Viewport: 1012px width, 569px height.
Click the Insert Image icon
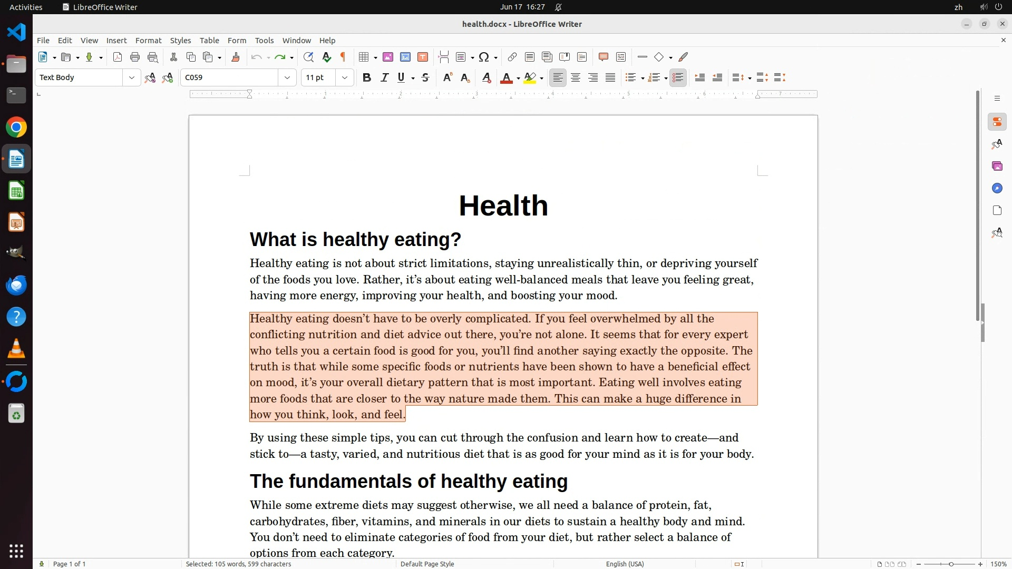click(x=388, y=57)
